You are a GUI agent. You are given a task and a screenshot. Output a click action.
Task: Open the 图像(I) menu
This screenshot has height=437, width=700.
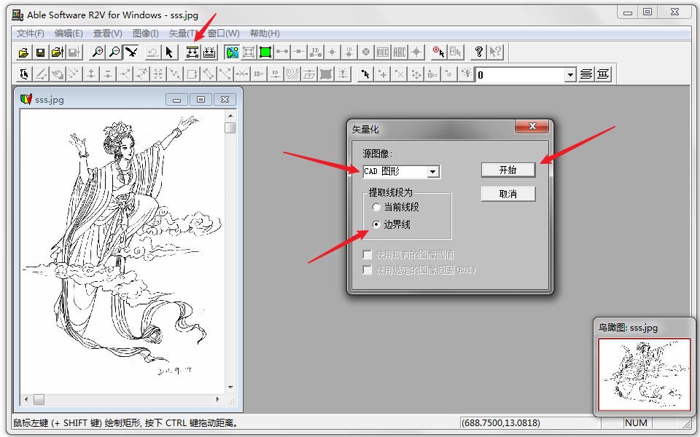[145, 34]
